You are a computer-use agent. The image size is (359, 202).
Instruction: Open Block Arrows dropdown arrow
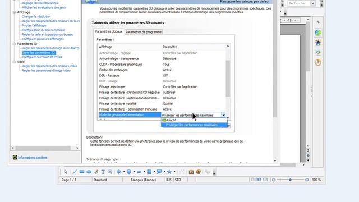(x=144, y=172)
